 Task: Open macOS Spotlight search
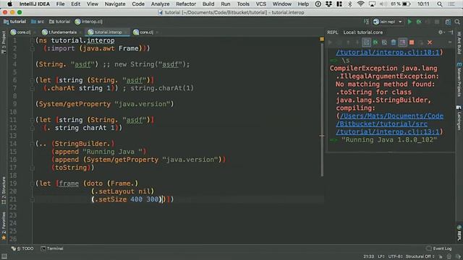point(440,4)
